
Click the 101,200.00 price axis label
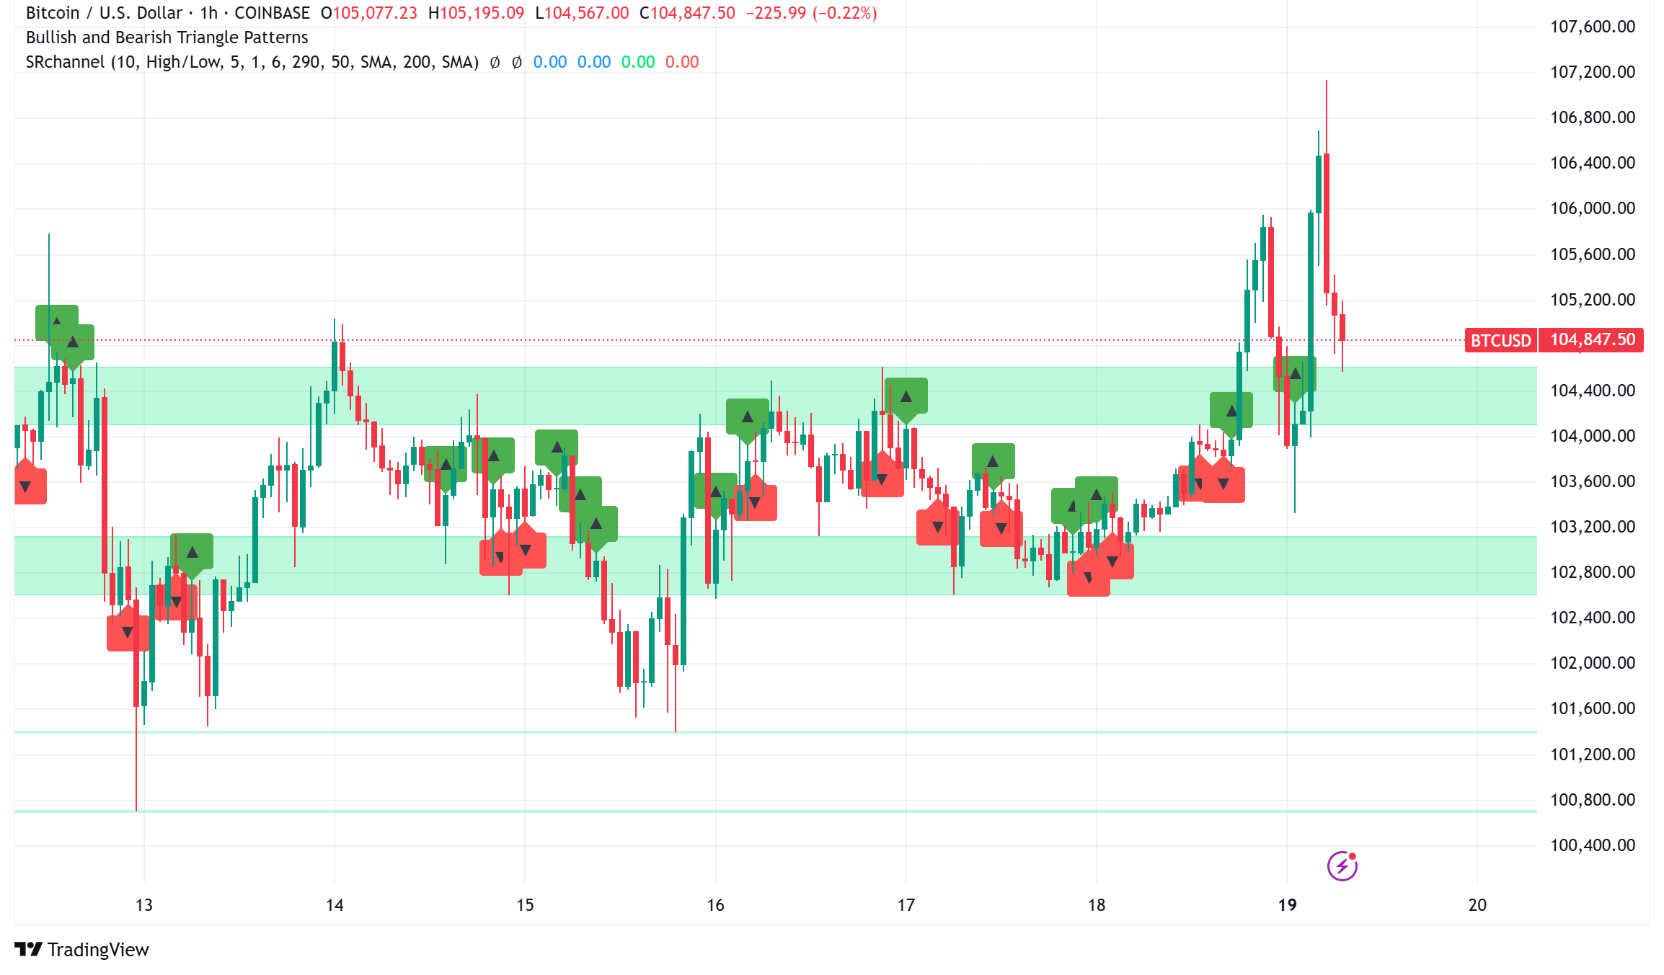(1592, 754)
